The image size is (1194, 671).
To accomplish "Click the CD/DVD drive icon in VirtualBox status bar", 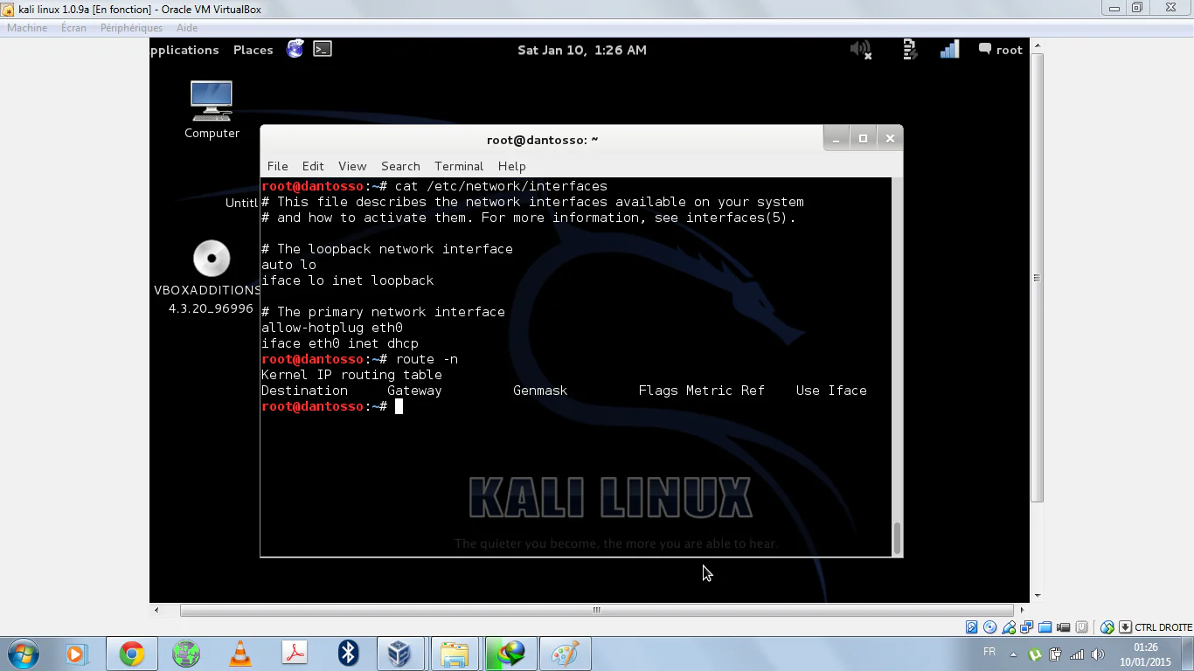I will coord(989,626).
